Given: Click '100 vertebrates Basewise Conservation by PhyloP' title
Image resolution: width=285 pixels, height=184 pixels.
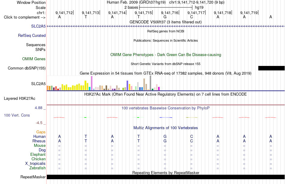Looking at the screenshot, I should pyautogui.click(x=166, y=108).
